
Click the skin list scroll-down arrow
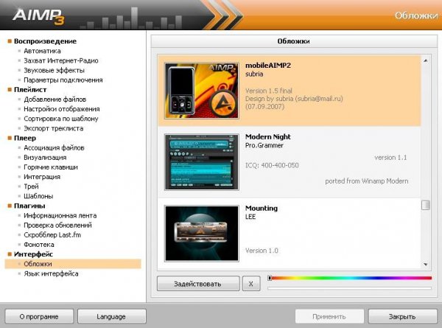(x=426, y=265)
